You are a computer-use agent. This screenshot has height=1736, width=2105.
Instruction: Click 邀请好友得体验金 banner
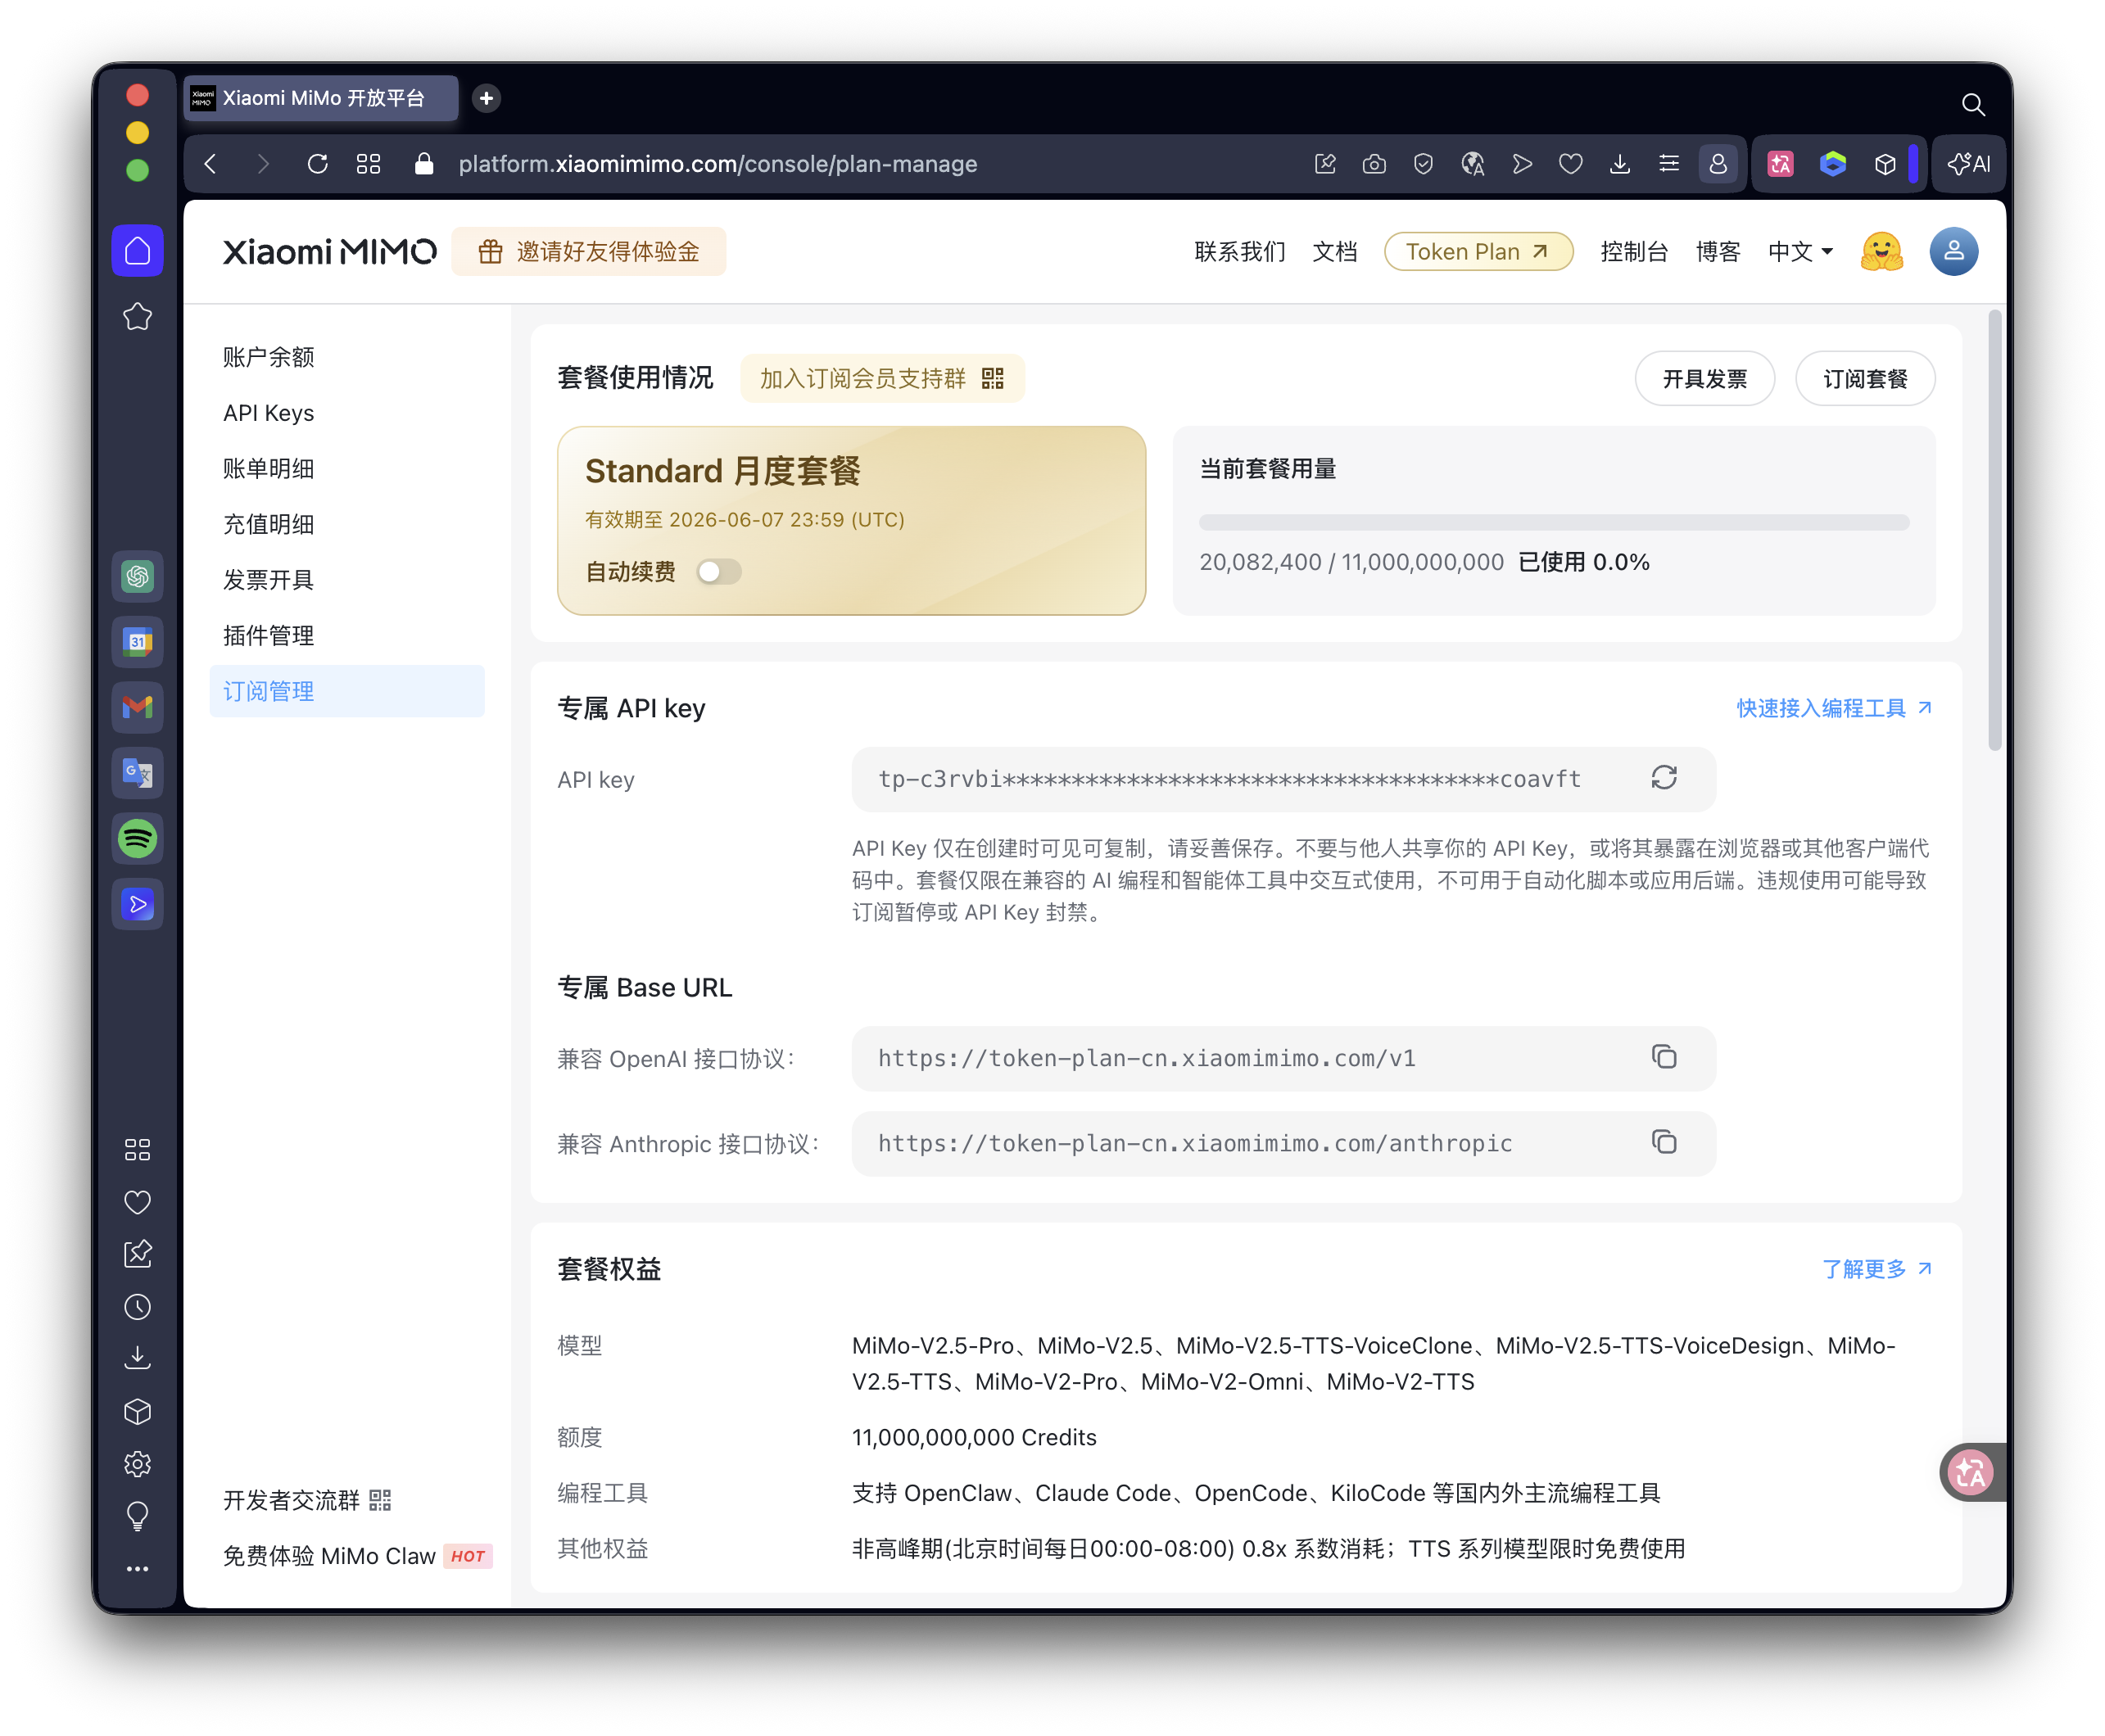point(588,251)
